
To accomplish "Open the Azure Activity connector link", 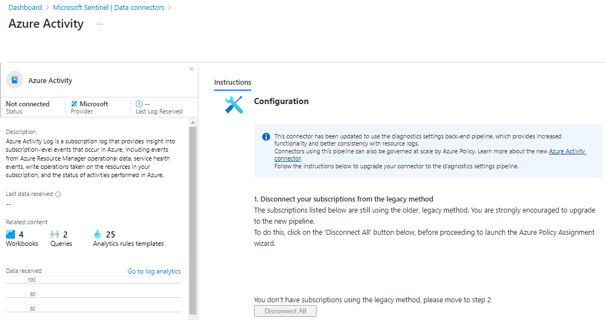I will (567, 152).
